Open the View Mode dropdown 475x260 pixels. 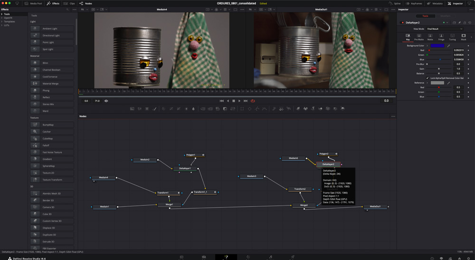[x=444, y=29]
